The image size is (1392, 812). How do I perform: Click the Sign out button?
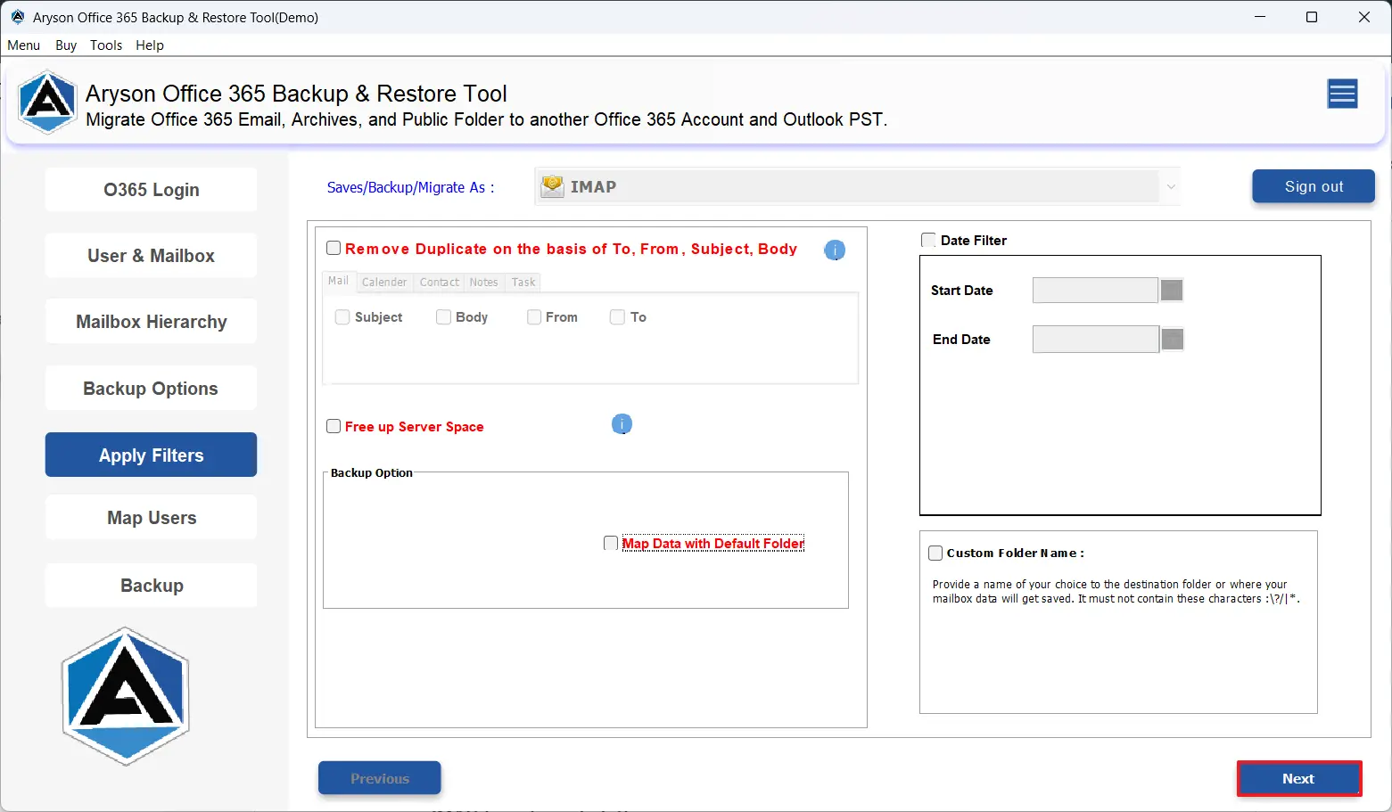pos(1314,186)
